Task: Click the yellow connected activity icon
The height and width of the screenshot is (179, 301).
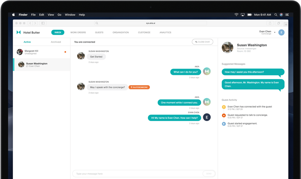Action: pyautogui.click(x=224, y=107)
